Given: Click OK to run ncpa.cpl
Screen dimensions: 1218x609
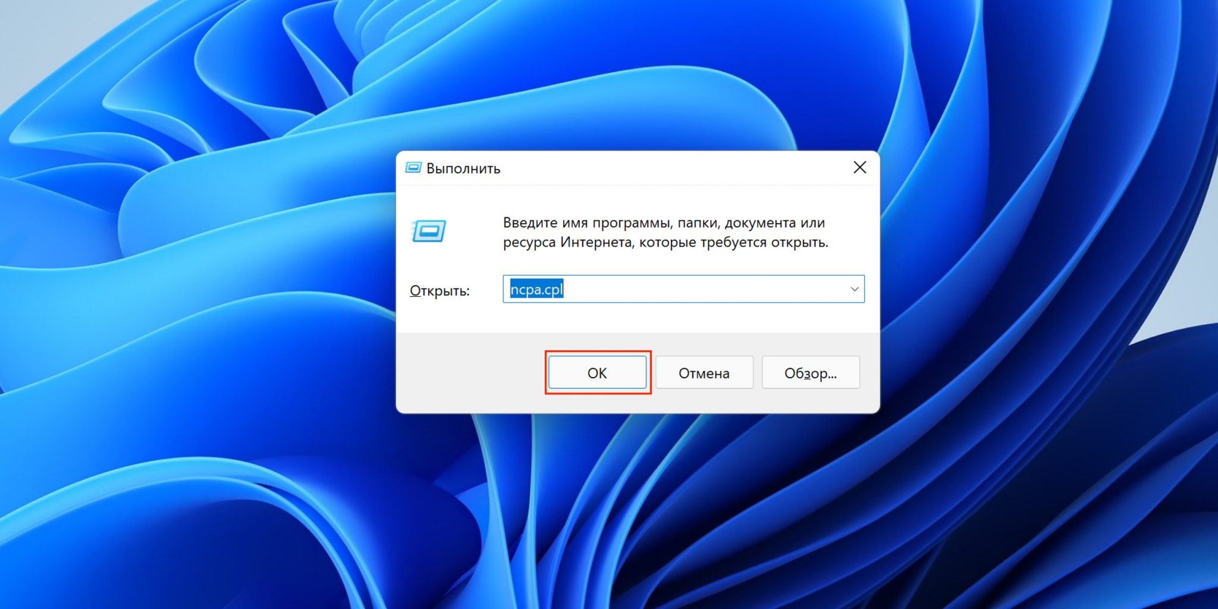Looking at the screenshot, I should pyautogui.click(x=597, y=373).
